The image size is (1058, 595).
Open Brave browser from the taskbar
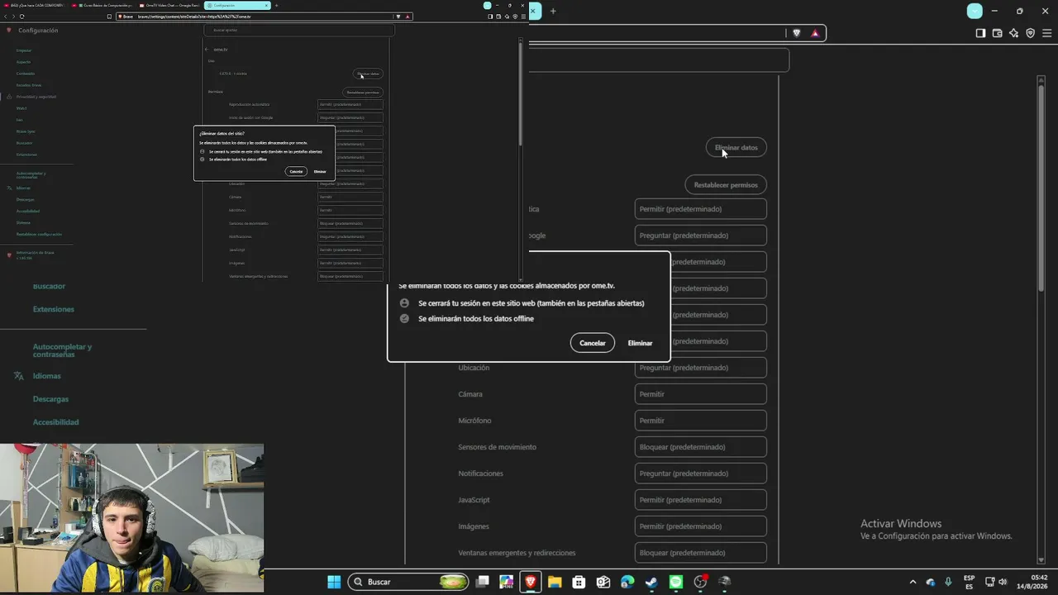point(531,582)
